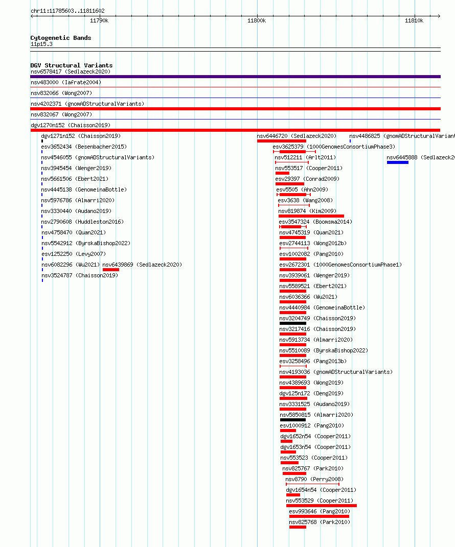Click the red nsv819874 variant bar
Screen dimensions: 455x547
pos(311,216)
